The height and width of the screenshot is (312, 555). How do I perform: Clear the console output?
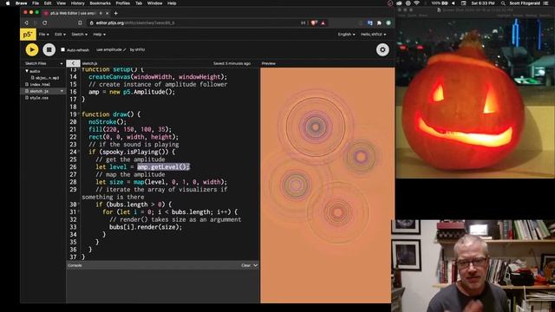(x=245, y=265)
